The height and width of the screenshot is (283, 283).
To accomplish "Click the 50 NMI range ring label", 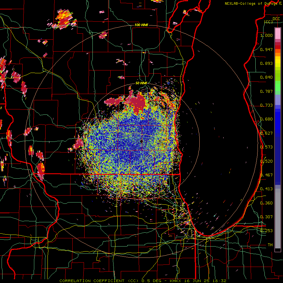I will pos(141,83).
